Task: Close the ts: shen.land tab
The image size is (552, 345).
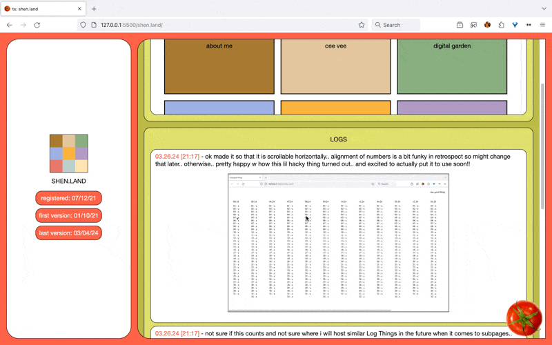Action: [79, 9]
